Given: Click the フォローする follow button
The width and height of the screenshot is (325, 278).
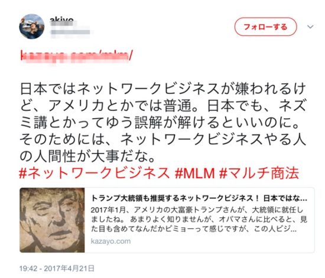Looking at the screenshot, I should [265, 27].
